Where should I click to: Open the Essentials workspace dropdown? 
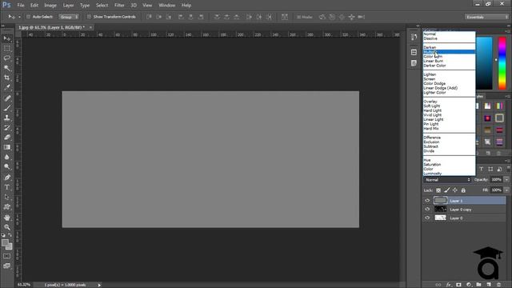pyautogui.click(x=486, y=17)
